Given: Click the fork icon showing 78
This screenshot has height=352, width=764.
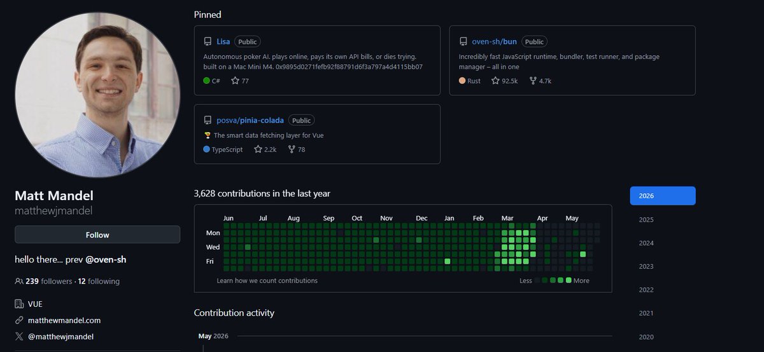Looking at the screenshot, I should click(x=292, y=149).
